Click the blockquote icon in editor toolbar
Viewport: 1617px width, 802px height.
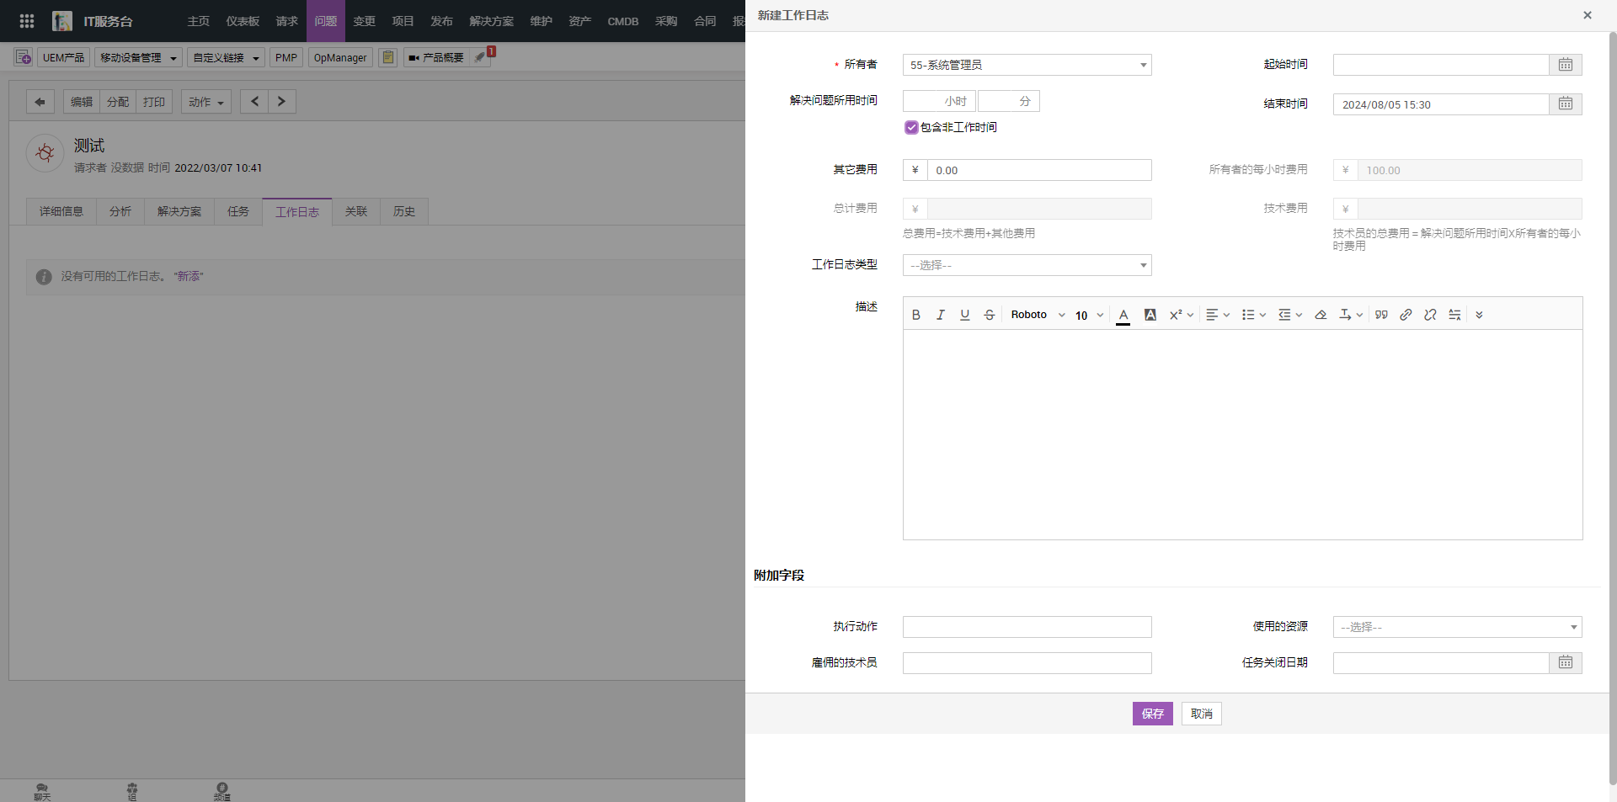point(1381,315)
